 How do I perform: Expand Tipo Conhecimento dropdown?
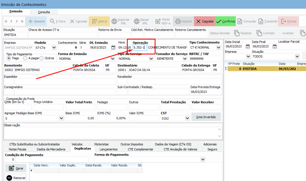coord(218,47)
